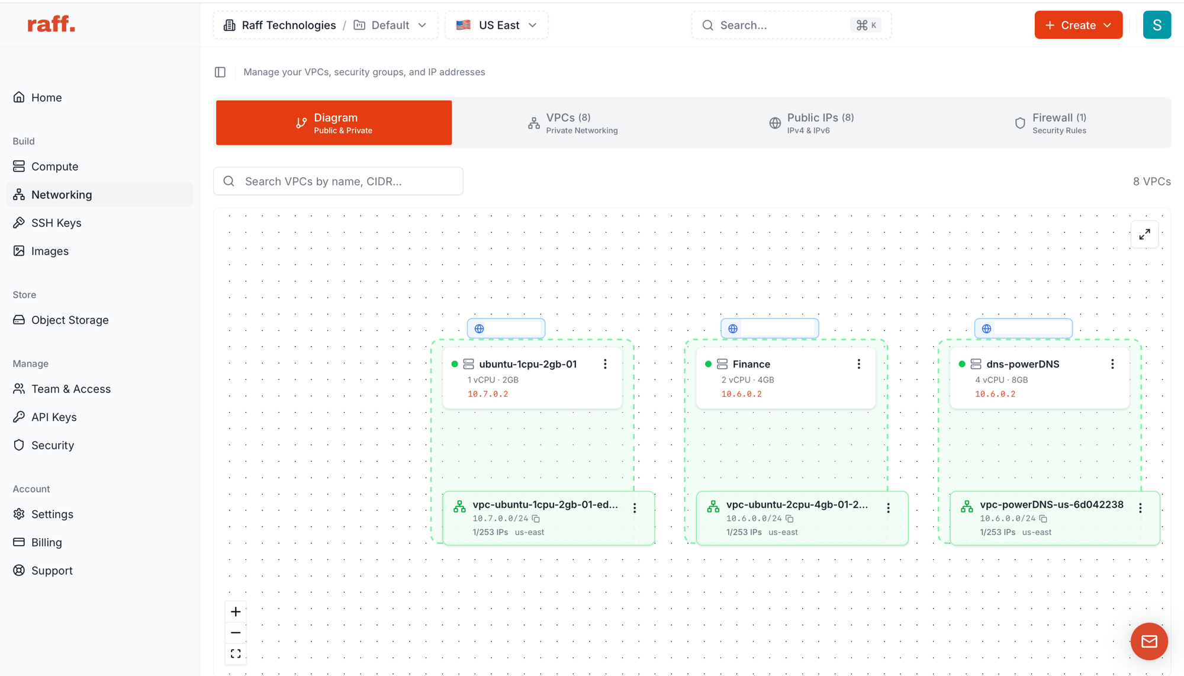Select Networking in the sidebar
Screen dimensions: 1184x676
[x=99, y=195]
